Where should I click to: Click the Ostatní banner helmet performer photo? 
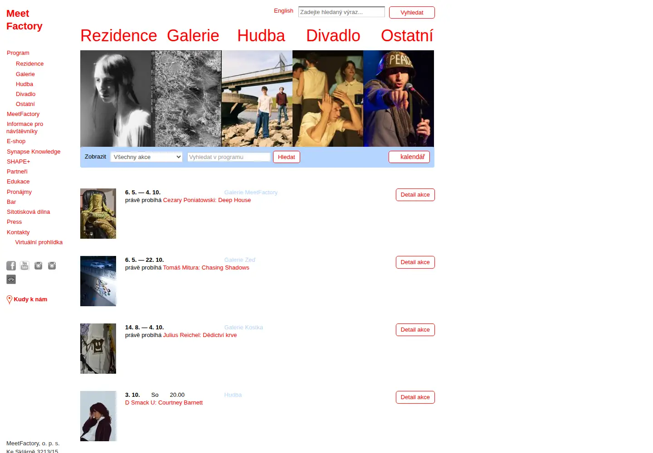399,98
